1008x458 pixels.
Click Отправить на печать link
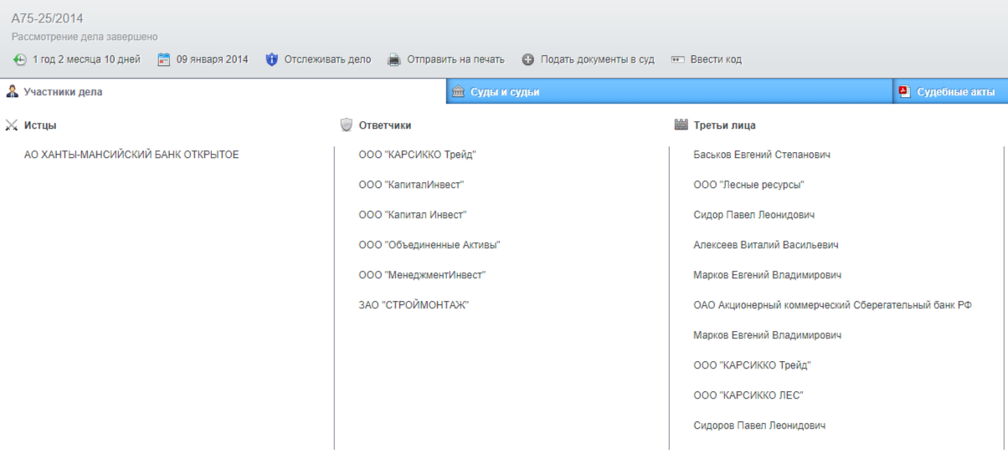point(455,59)
